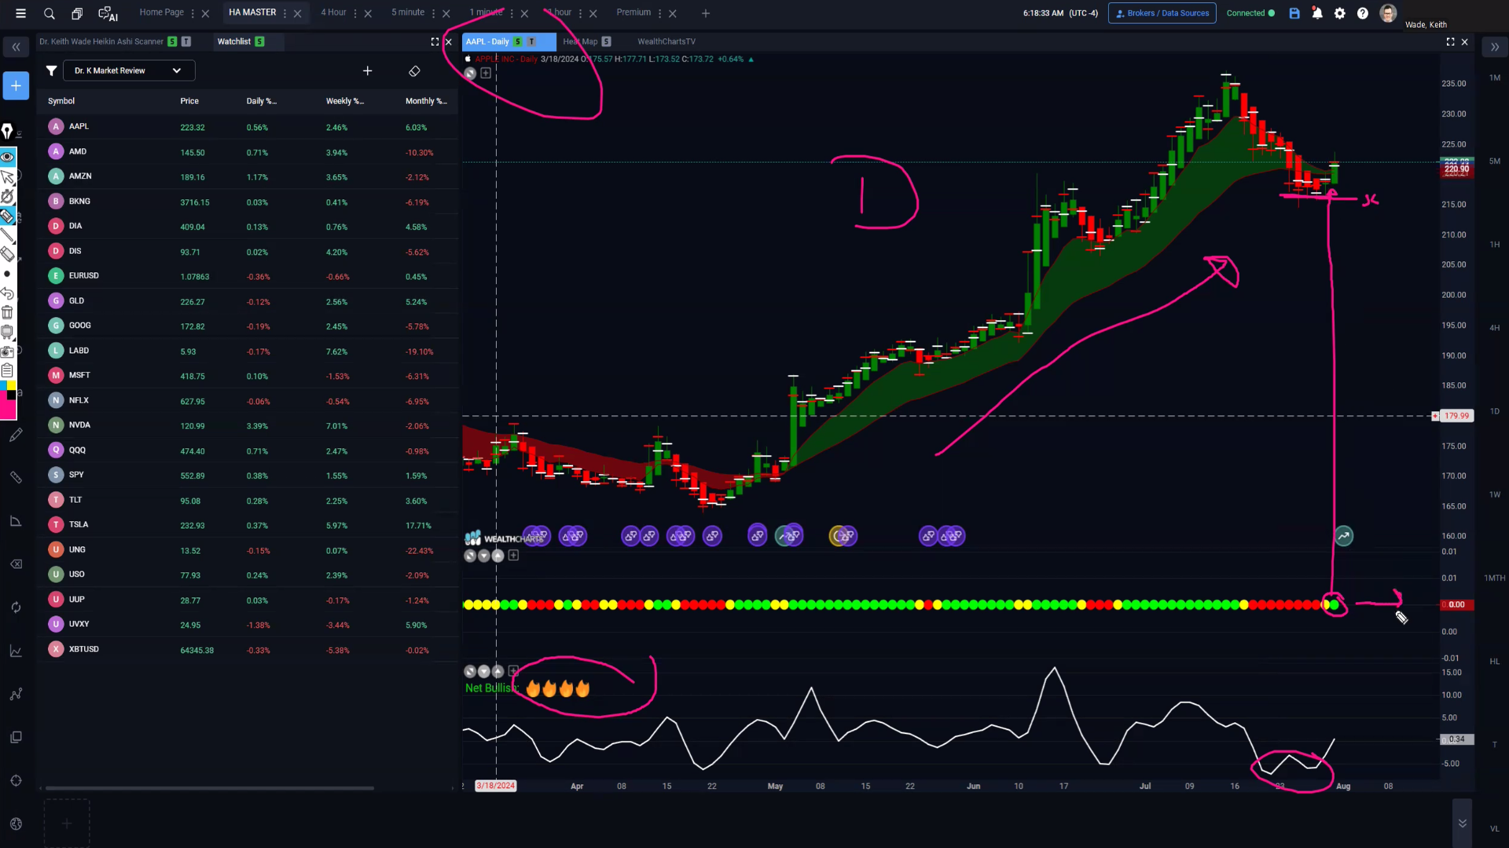Open the HA MASTER tab options dots
Viewport: 1509px width, 848px height.
click(285, 13)
